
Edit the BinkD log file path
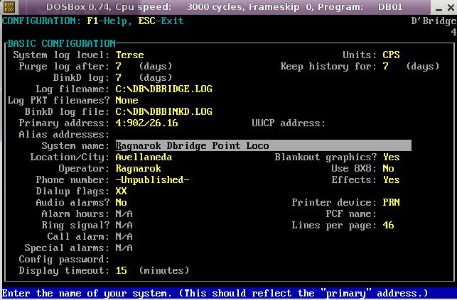163,111
